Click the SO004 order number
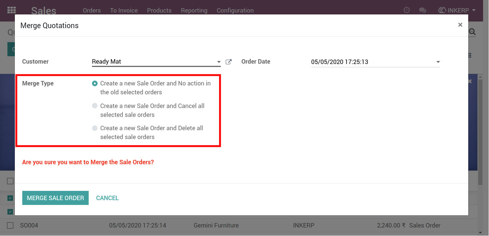This screenshot has height=236, width=489. (29, 225)
